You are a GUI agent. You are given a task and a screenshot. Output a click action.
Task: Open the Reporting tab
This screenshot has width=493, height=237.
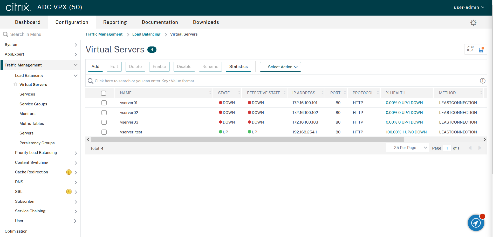115,22
